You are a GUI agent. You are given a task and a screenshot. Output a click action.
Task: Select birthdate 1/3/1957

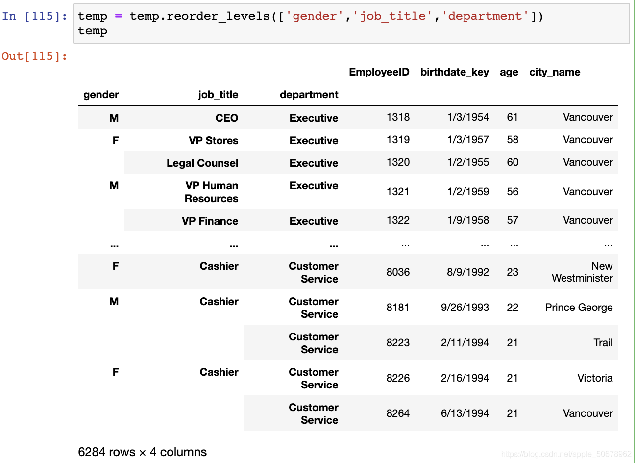(x=468, y=140)
